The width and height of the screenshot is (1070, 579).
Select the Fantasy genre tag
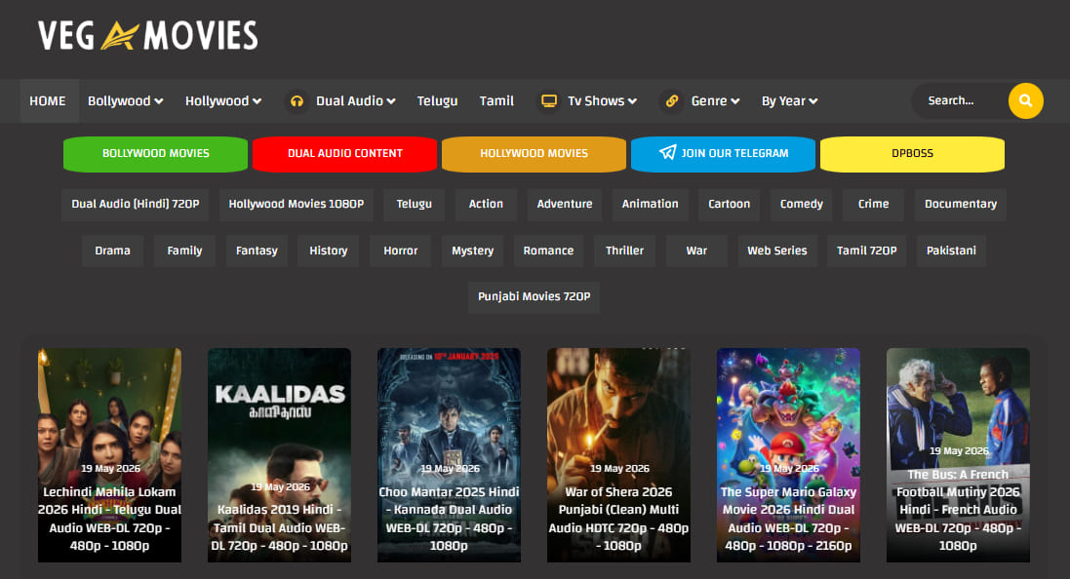(x=257, y=251)
